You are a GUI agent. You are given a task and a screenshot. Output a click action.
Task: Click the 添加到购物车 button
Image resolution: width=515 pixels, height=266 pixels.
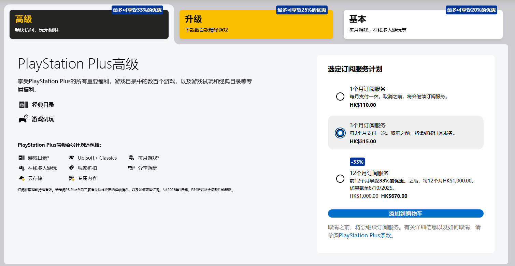pos(405,213)
